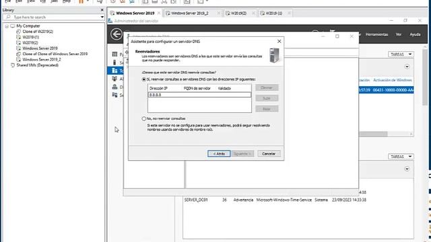The height and width of the screenshot is (242, 431).
Task: Close the Library panel with its X
Action: pyautogui.click(x=102, y=10)
